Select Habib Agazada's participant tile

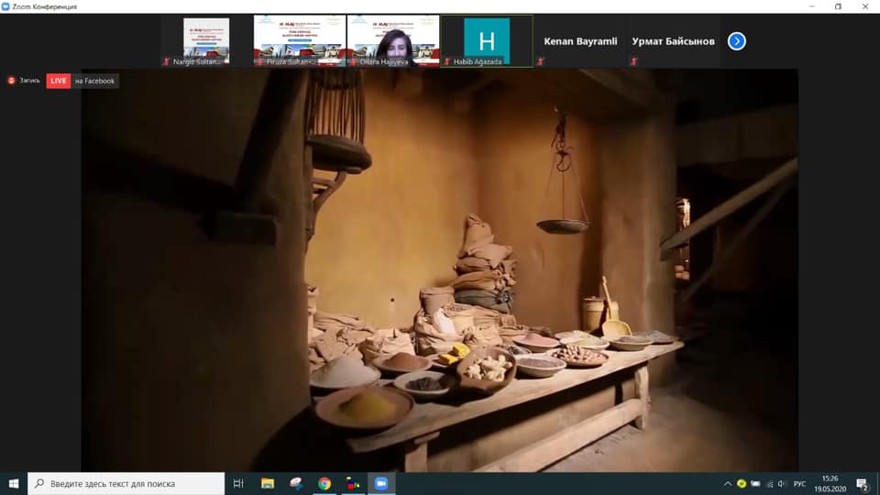(487, 40)
